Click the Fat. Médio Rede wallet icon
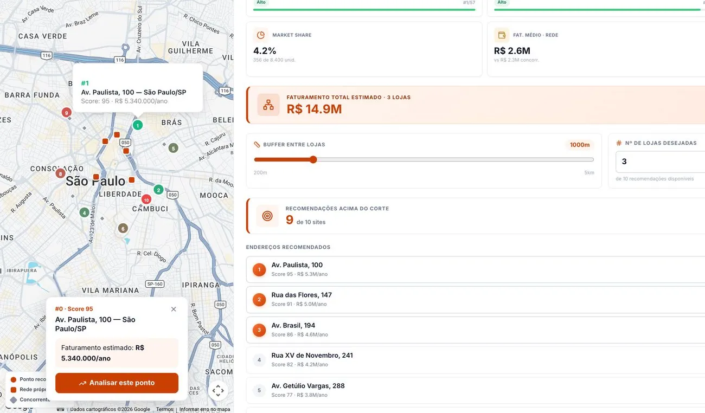This screenshot has height=413, width=705. coord(502,35)
